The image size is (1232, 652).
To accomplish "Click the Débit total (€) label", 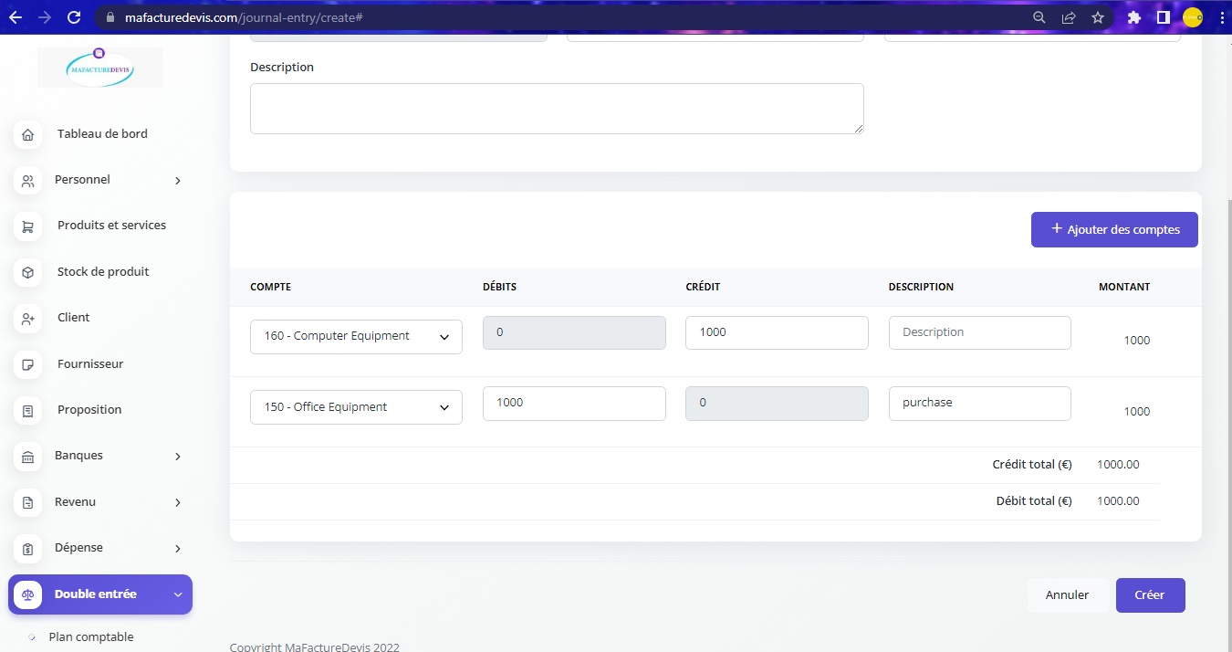I will pos(1034,501).
